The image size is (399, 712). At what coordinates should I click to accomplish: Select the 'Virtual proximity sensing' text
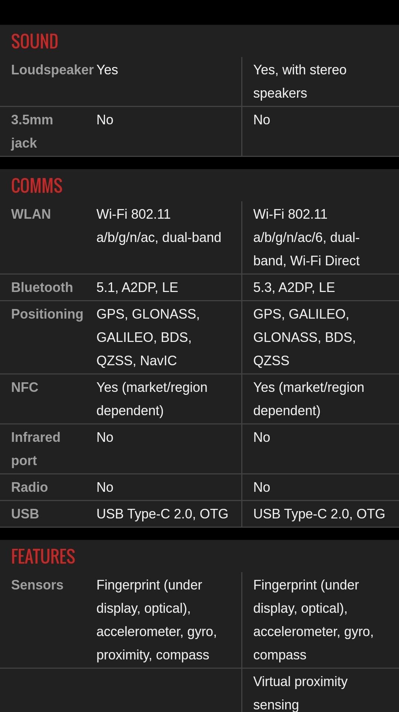coord(300,693)
